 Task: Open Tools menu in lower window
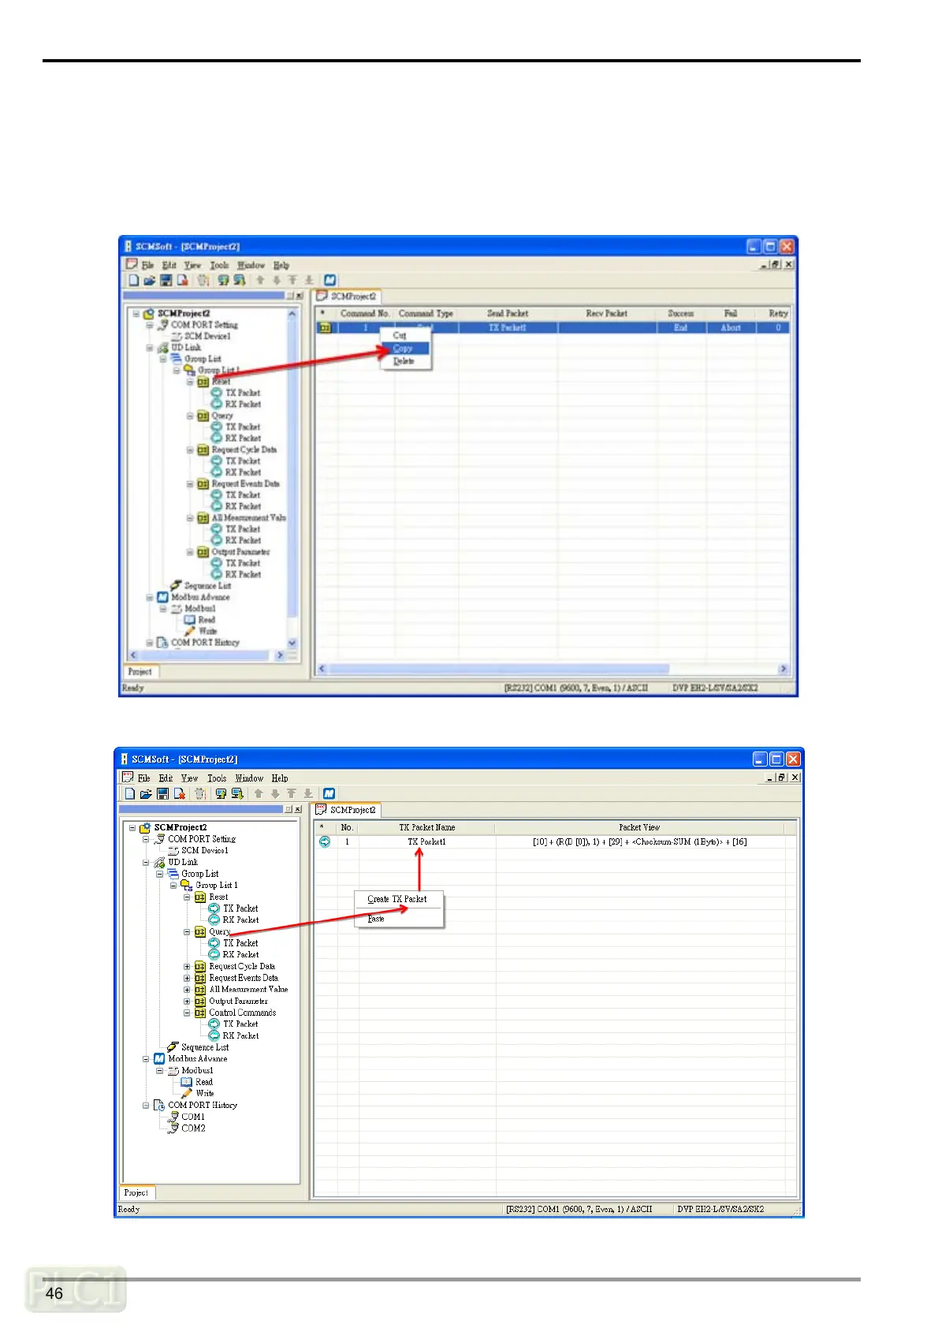pyautogui.click(x=217, y=778)
